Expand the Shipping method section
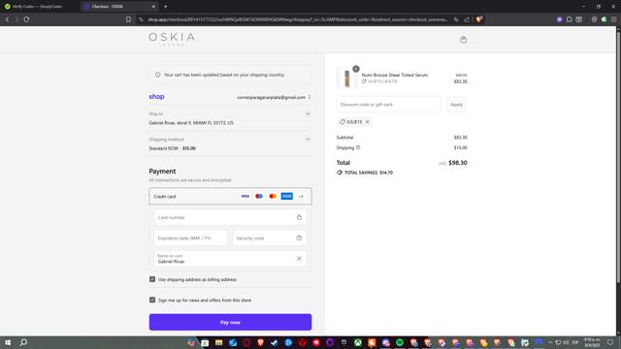Screen dimensions: 621x349 (x=308, y=140)
